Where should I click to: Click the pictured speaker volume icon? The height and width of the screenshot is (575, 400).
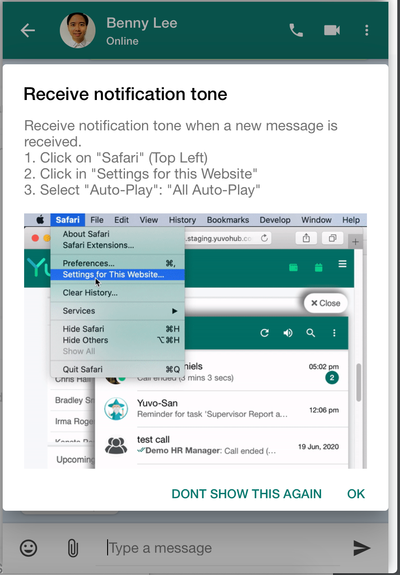point(288,333)
